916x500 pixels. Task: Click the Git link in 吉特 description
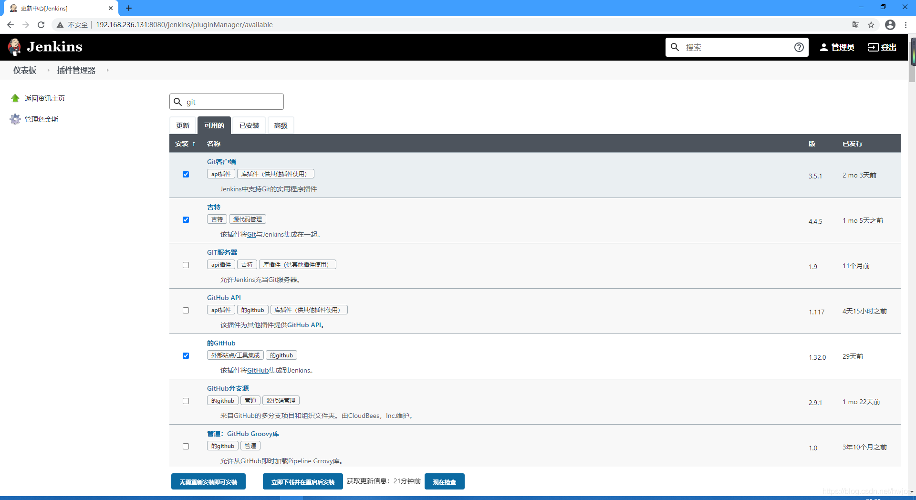(251, 234)
